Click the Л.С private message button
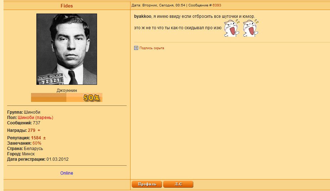Screen dimensions: 330x191 [x=178, y=184]
